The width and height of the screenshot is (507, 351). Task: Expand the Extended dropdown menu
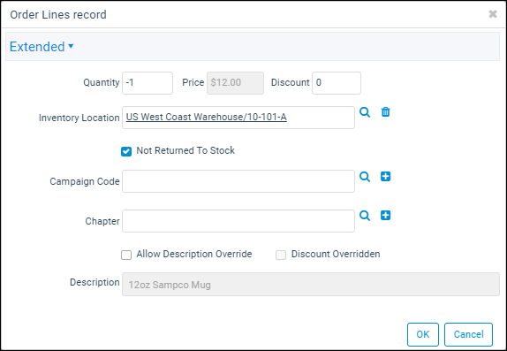click(42, 47)
